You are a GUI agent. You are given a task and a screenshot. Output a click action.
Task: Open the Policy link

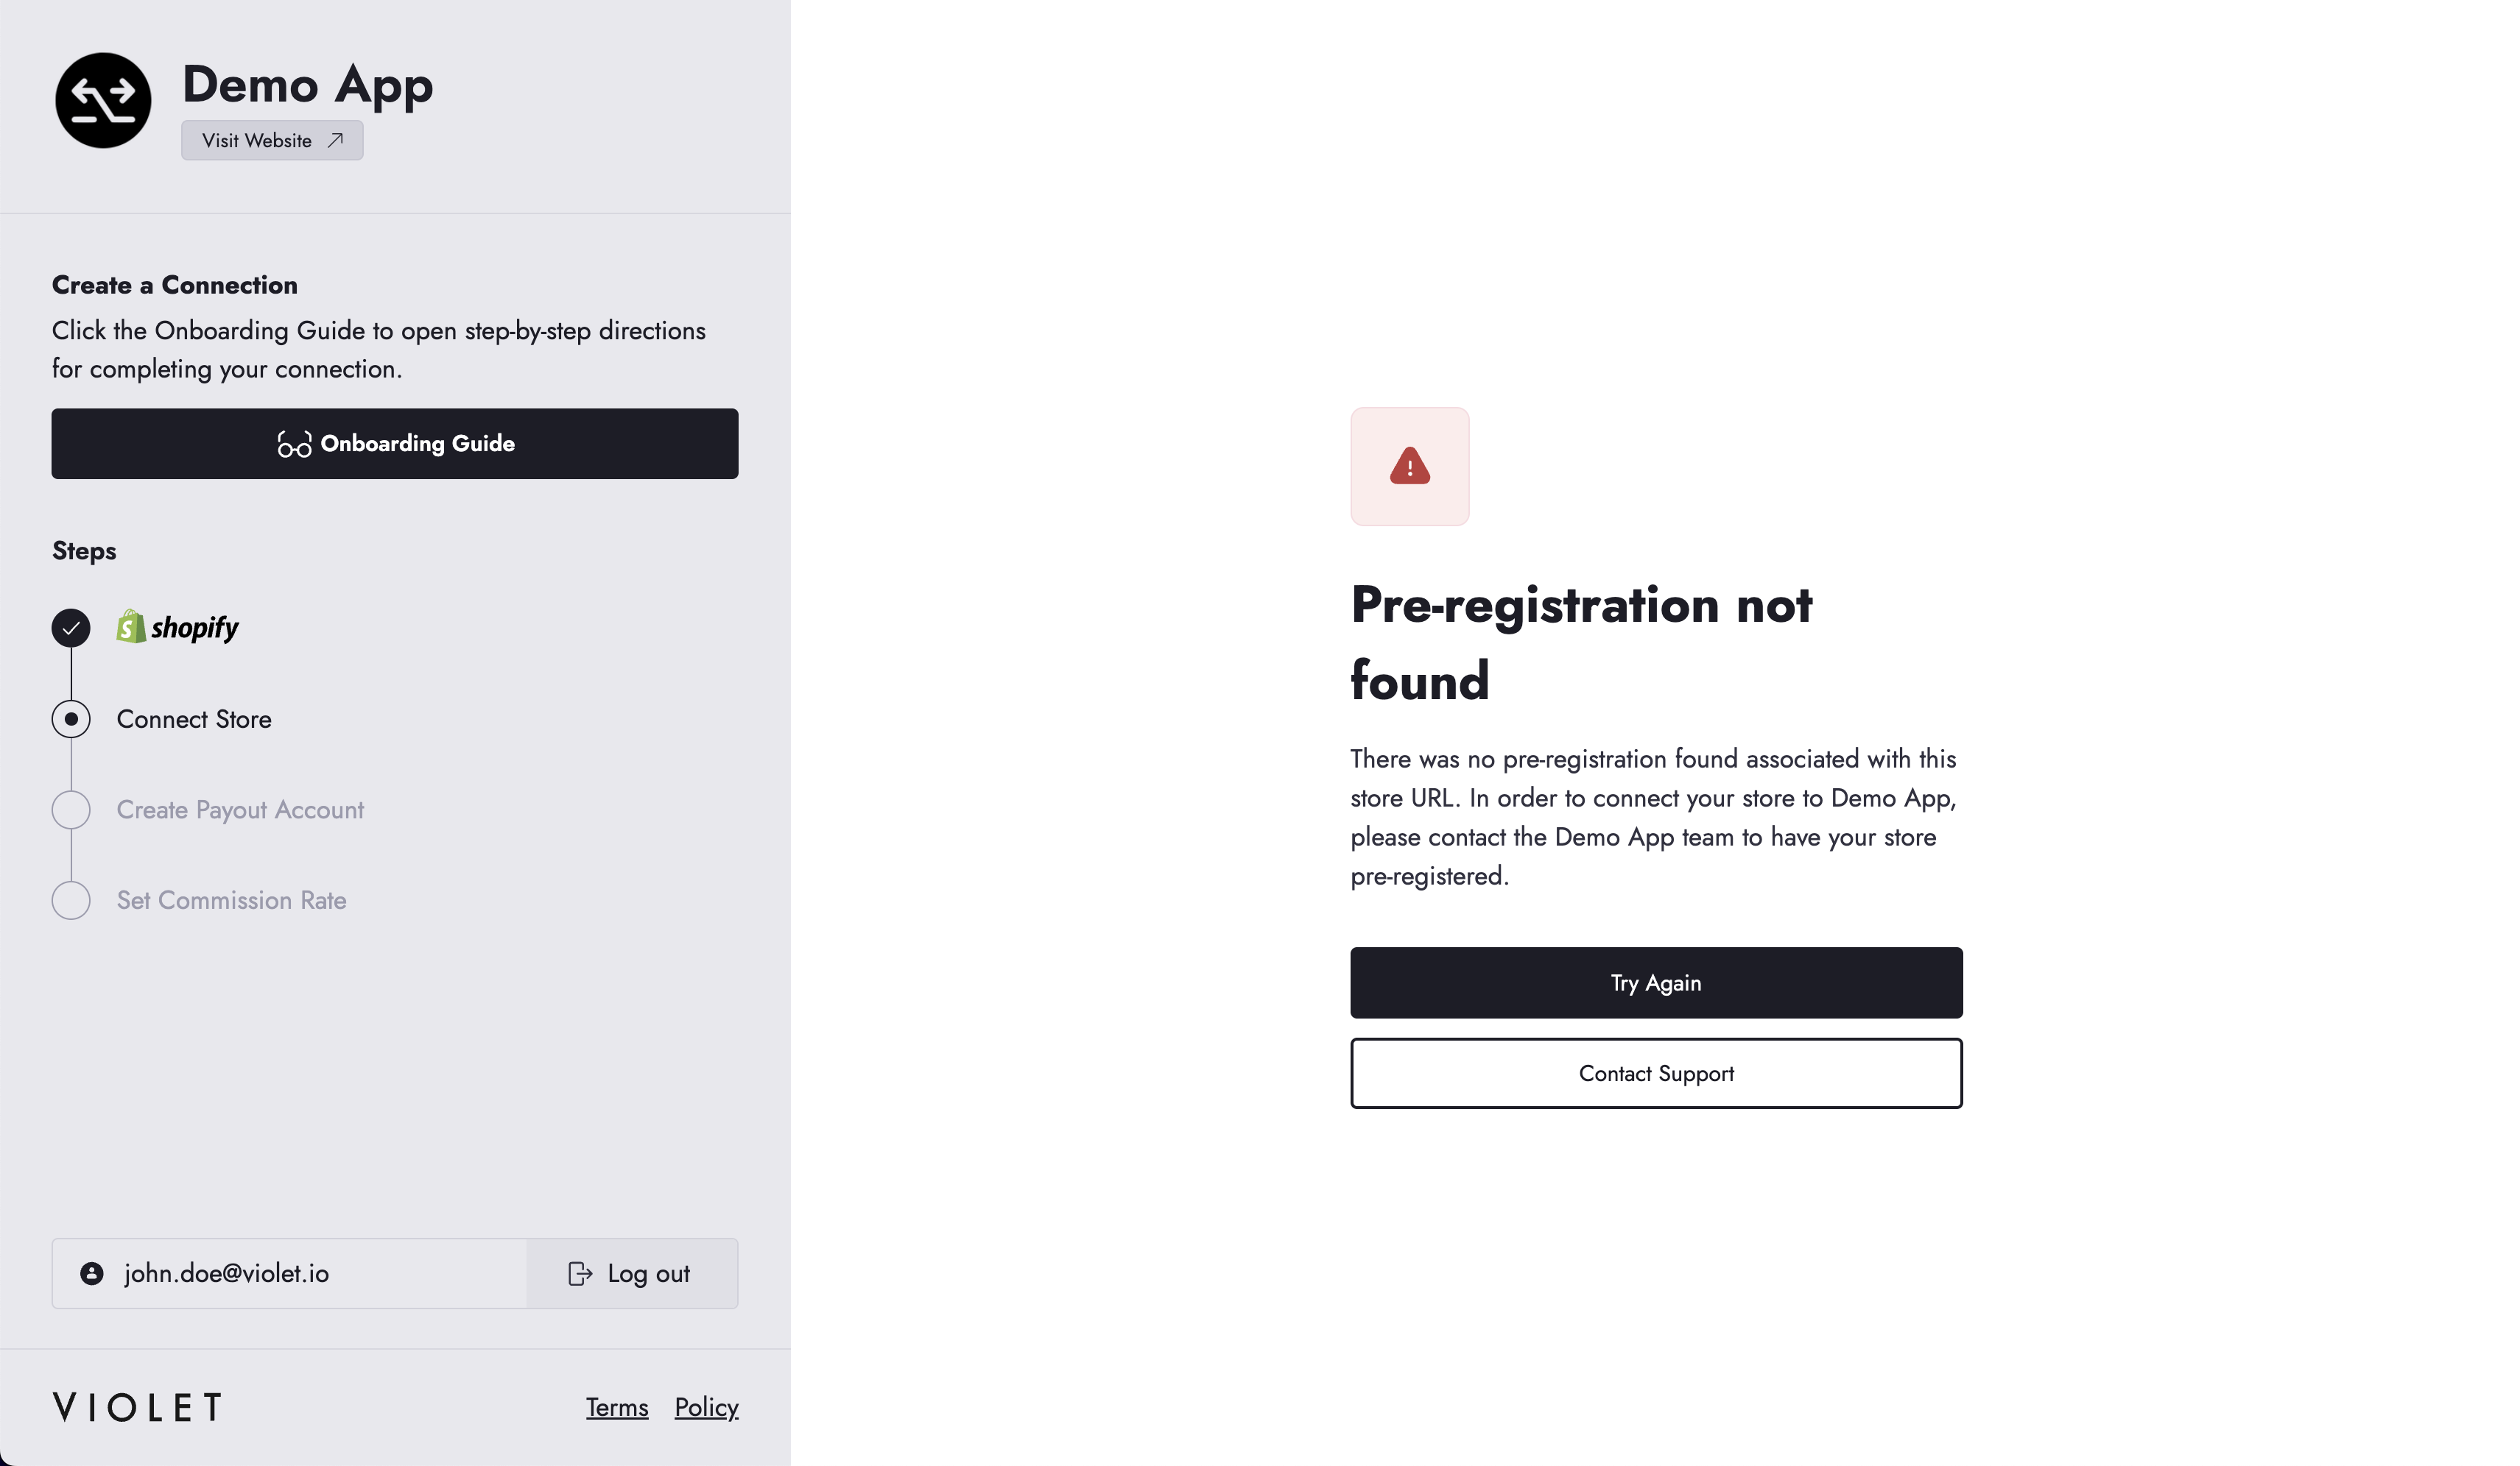click(x=706, y=1407)
